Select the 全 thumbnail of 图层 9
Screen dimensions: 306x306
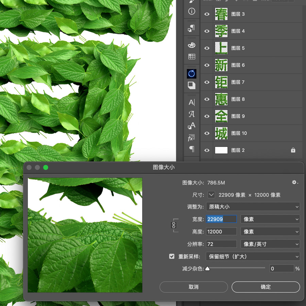[x=221, y=116]
